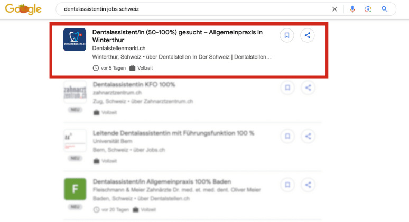
Task: Click the zahnarztzentrum.ch logo thumbnail
Action: [x=75, y=92]
